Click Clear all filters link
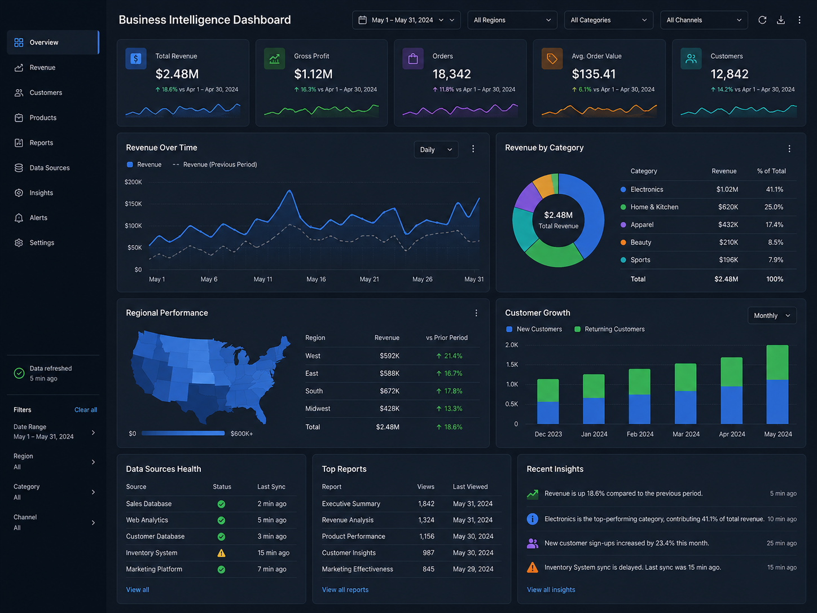Viewport: 817px width, 613px height. click(86, 410)
